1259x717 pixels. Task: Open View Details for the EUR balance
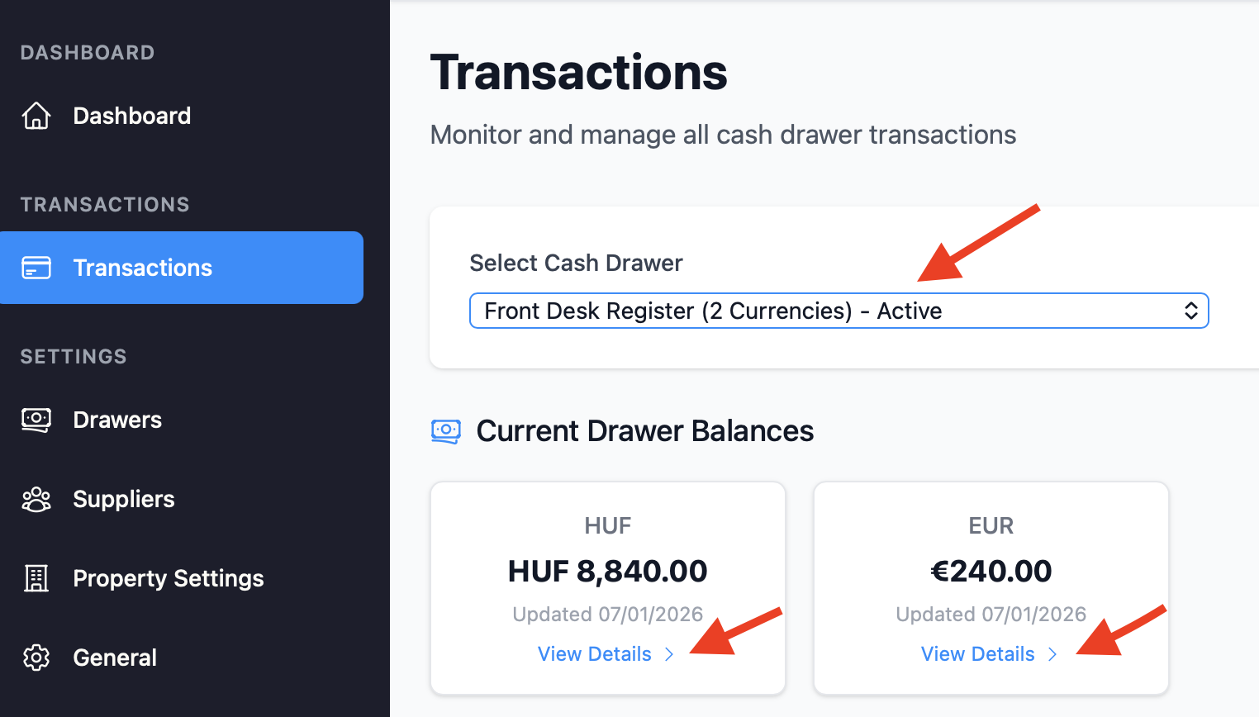click(978, 654)
